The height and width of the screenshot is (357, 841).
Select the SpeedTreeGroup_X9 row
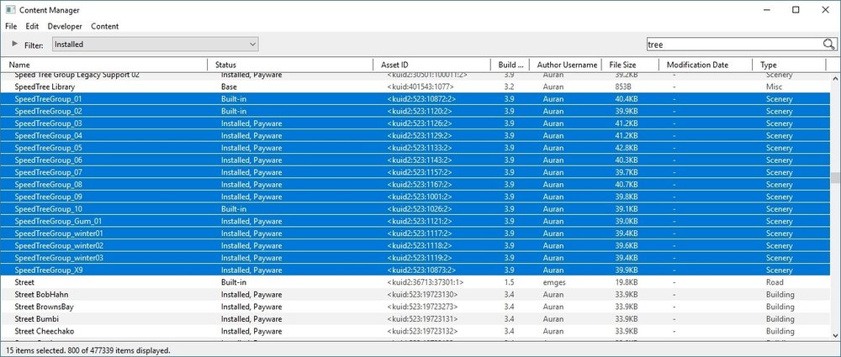click(415, 270)
